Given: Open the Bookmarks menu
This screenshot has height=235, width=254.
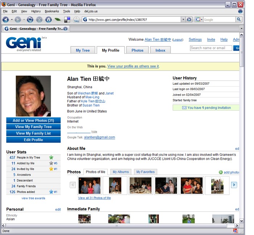Looking at the screenshot, I should point(52,11).
